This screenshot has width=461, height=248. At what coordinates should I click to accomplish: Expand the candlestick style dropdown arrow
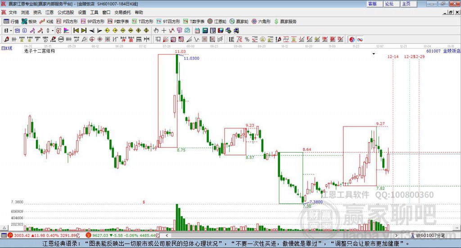click(53, 31)
